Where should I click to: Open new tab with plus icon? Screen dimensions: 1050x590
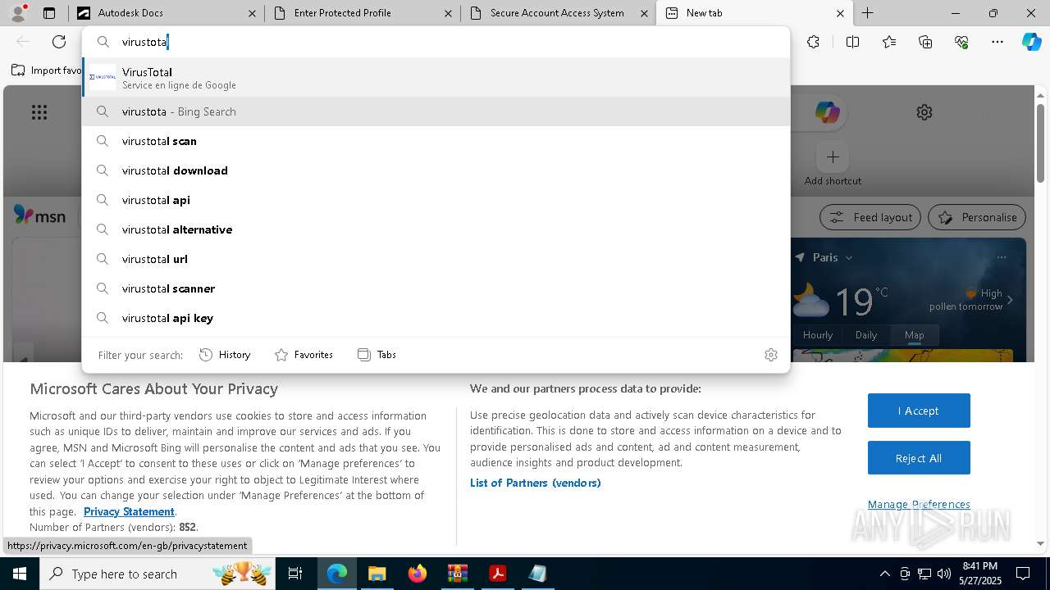pyautogui.click(x=867, y=13)
